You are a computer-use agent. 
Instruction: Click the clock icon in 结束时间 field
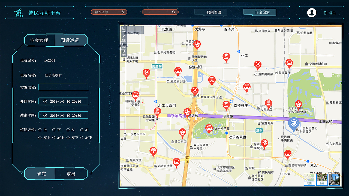45,115
